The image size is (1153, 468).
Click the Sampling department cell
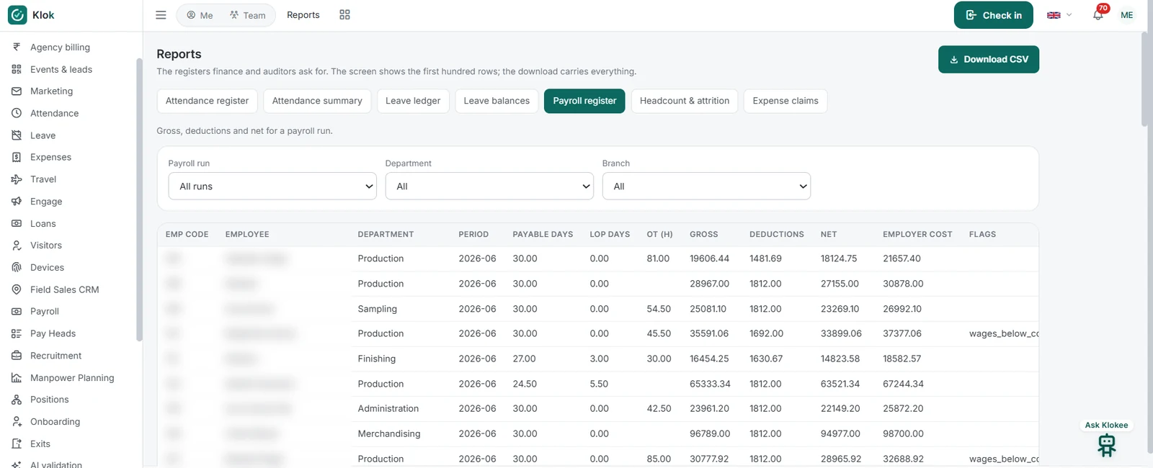(377, 309)
